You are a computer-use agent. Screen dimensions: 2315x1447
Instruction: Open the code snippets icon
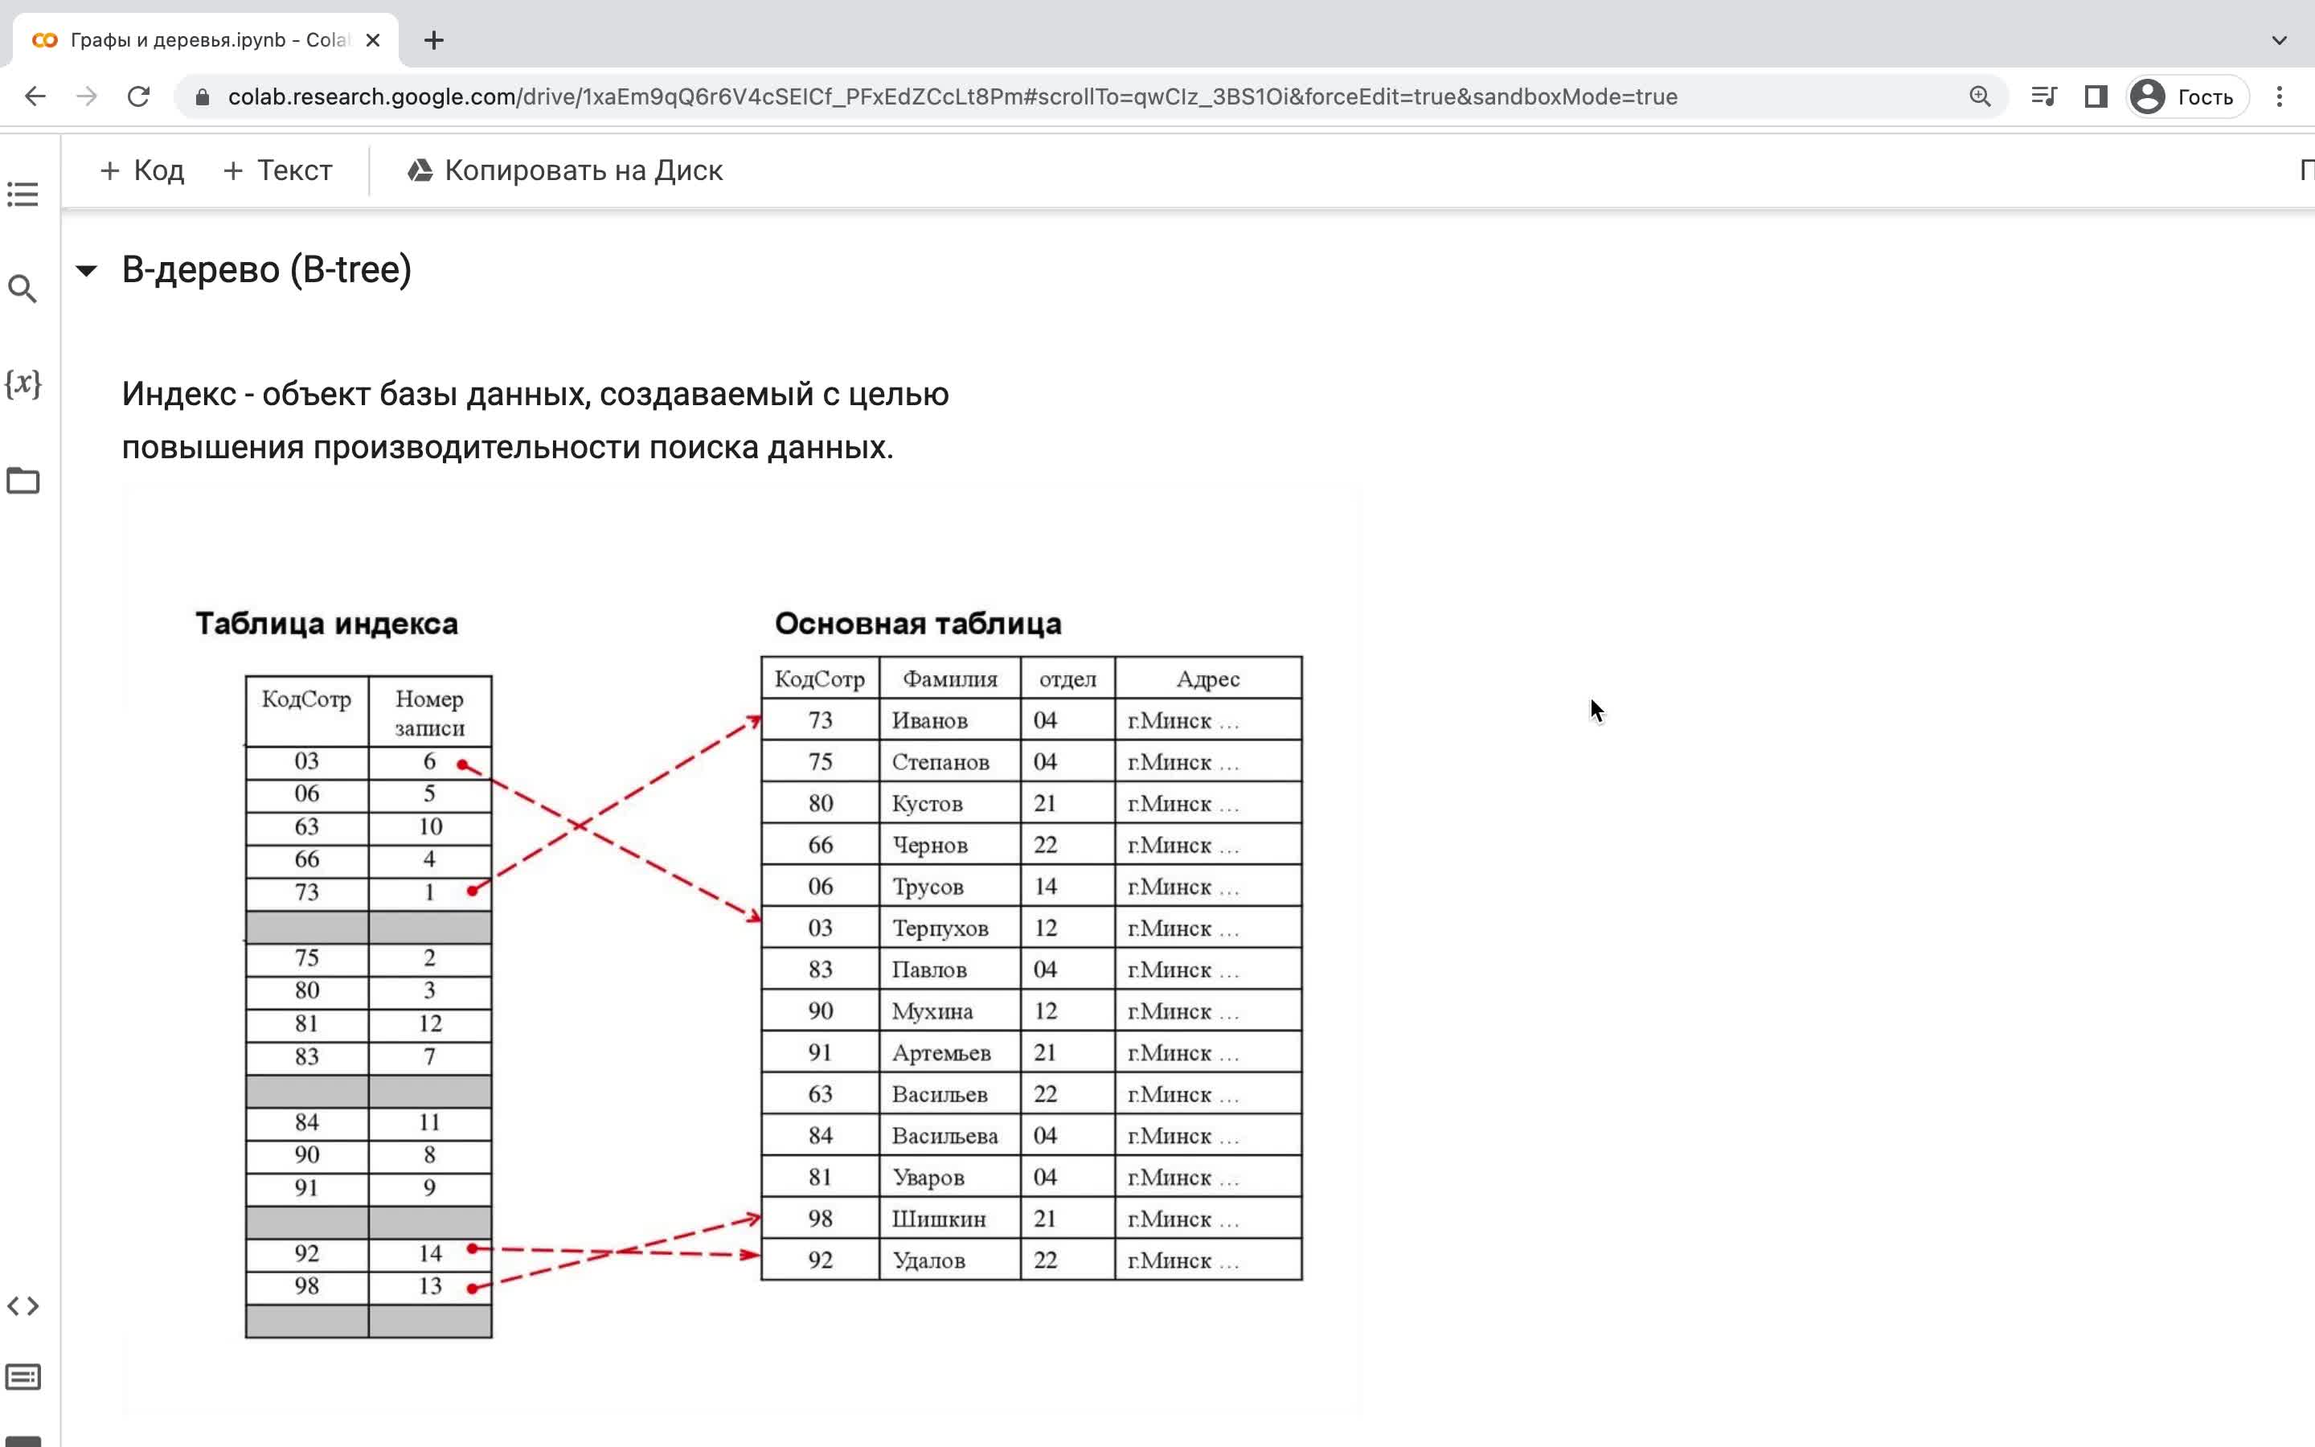23,1306
